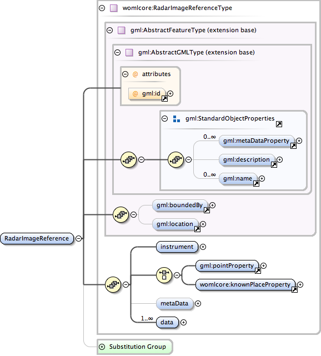Follow reference arrow on gml:boundedBy

tap(207, 210)
